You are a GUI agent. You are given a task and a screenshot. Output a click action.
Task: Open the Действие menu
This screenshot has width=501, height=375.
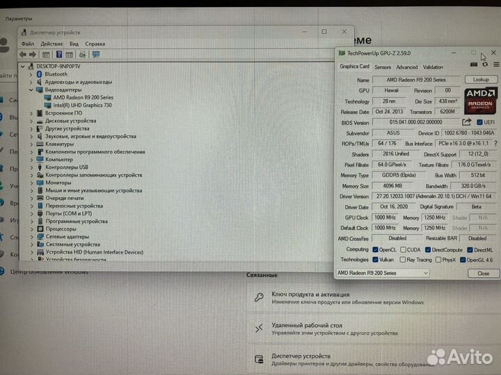coord(51,44)
